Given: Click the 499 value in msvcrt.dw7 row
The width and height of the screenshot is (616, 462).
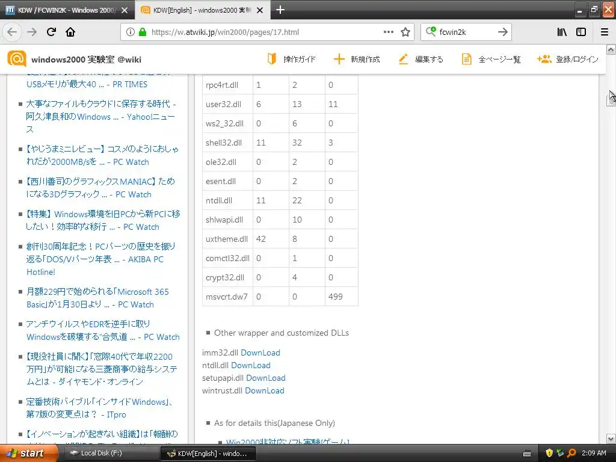Looking at the screenshot, I should tap(336, 297).
